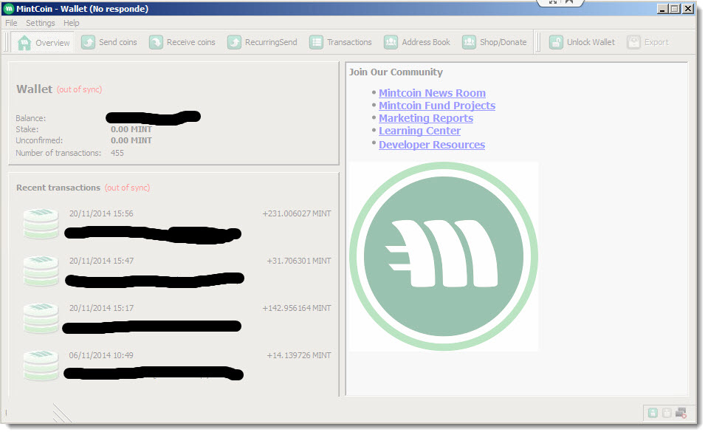The width and height of the screenshot is (708, 435).
Task: Click the Send coins arrow icon
Action: click(x=88, y=42)
